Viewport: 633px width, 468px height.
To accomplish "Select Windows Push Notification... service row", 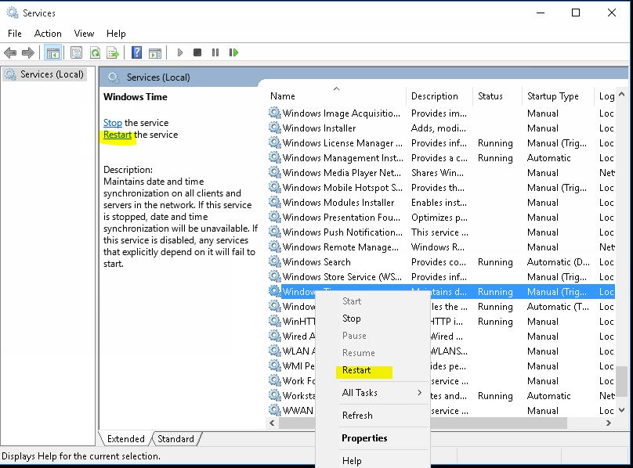I will tap(441, 232).
